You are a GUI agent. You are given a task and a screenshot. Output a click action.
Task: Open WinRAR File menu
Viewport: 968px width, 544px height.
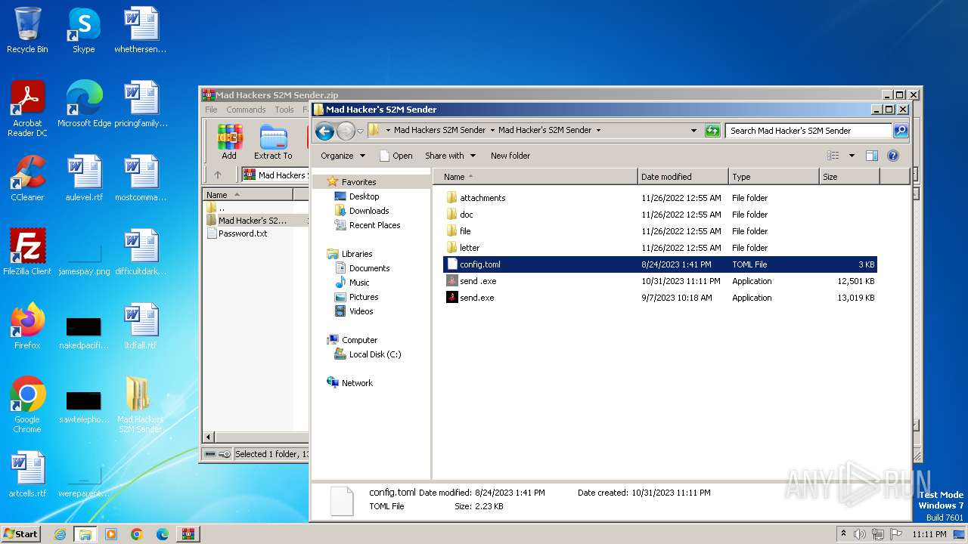[x=211, y=110]
